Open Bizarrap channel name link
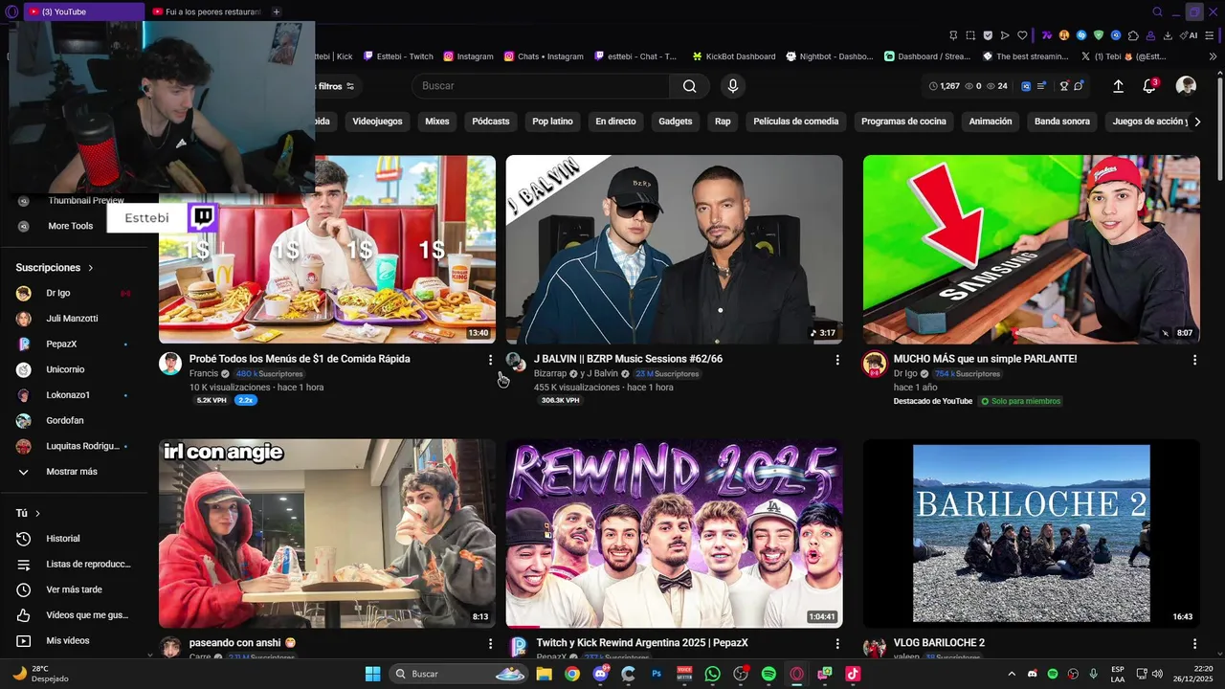The image size is (1225, 689). [550, 373]
